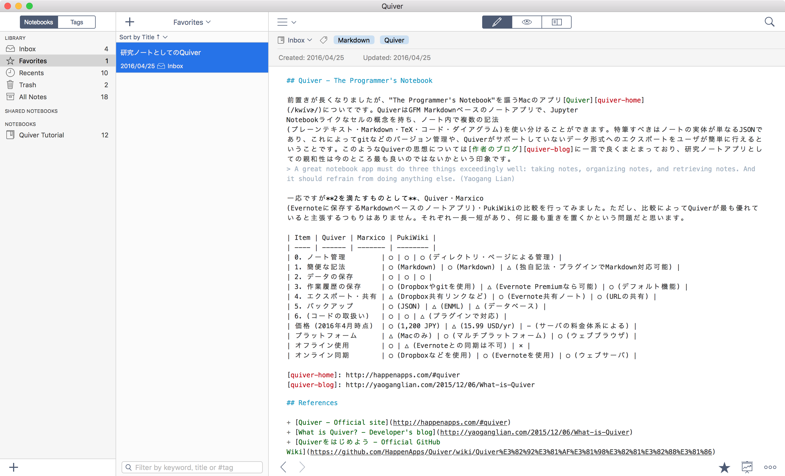This screenshot has height=476, width=785.
Task: Click the Quiver tag
Action: click(394, 40)
